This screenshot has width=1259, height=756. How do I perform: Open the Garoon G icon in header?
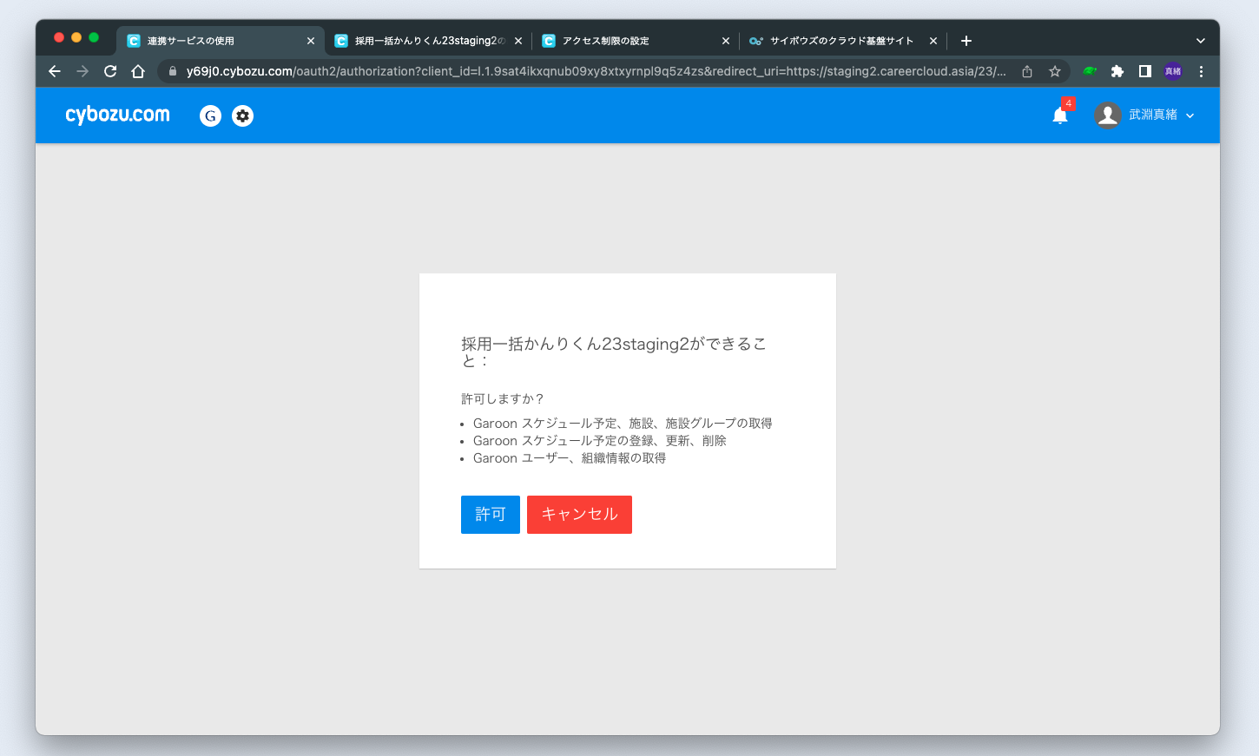[210, 115]
